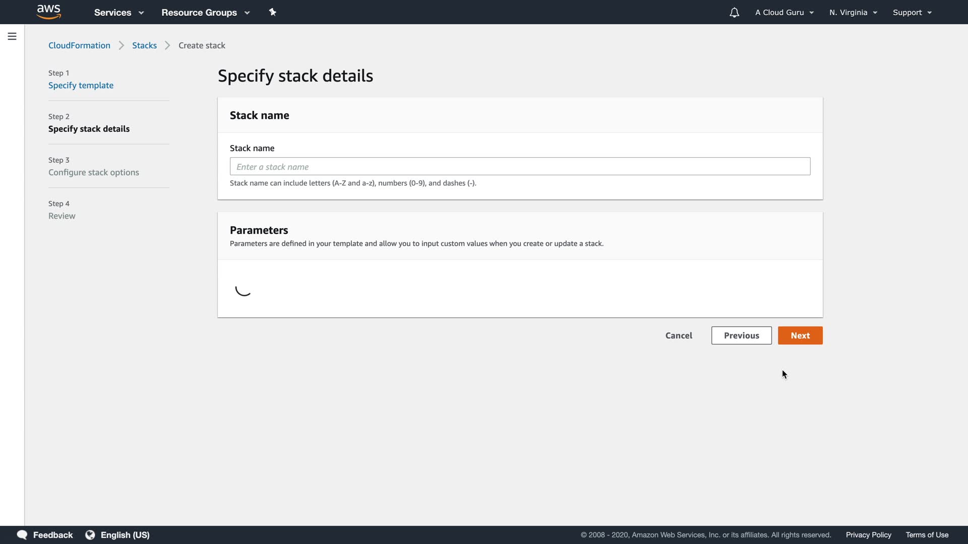
Task: Click the pushpin shortcut icon
Action: 273,12
